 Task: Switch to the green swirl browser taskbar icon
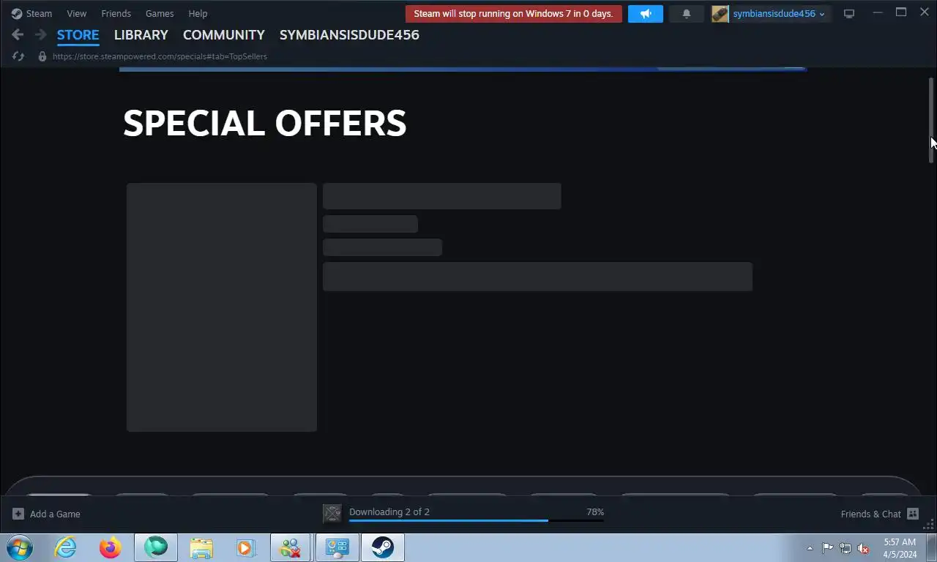click(x=156, y=547)
